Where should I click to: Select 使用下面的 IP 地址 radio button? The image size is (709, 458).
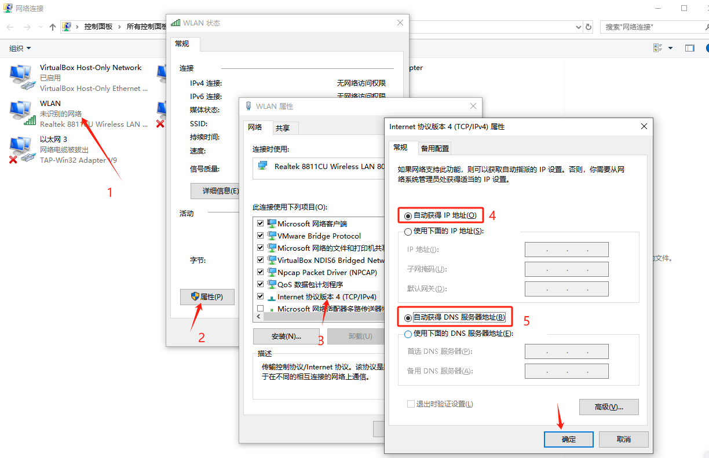pos(408,231)
